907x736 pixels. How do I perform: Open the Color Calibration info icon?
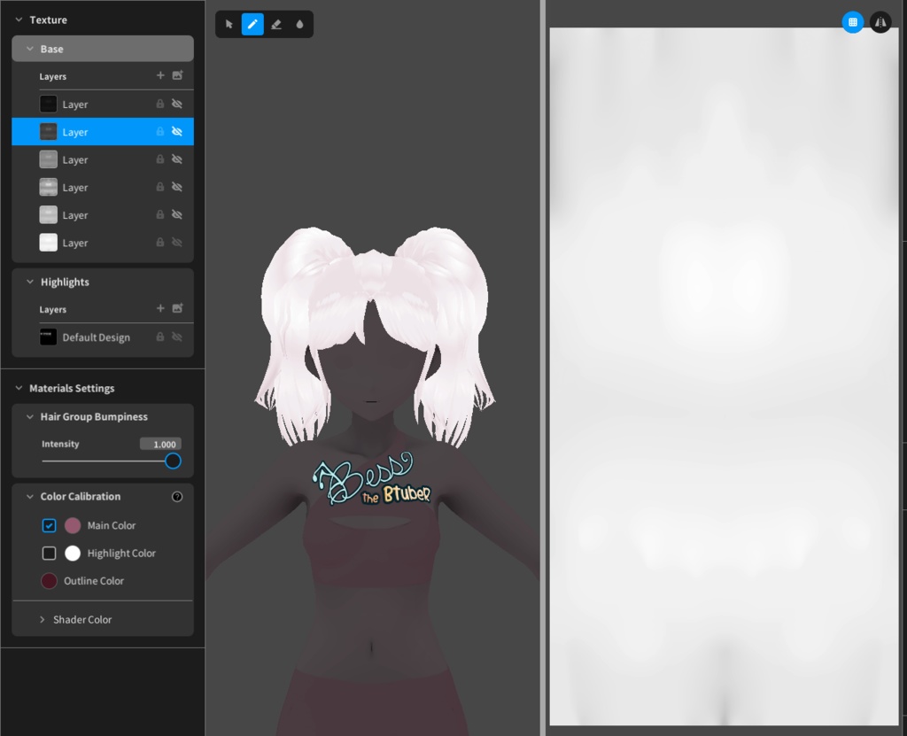[x=176, y=497]
